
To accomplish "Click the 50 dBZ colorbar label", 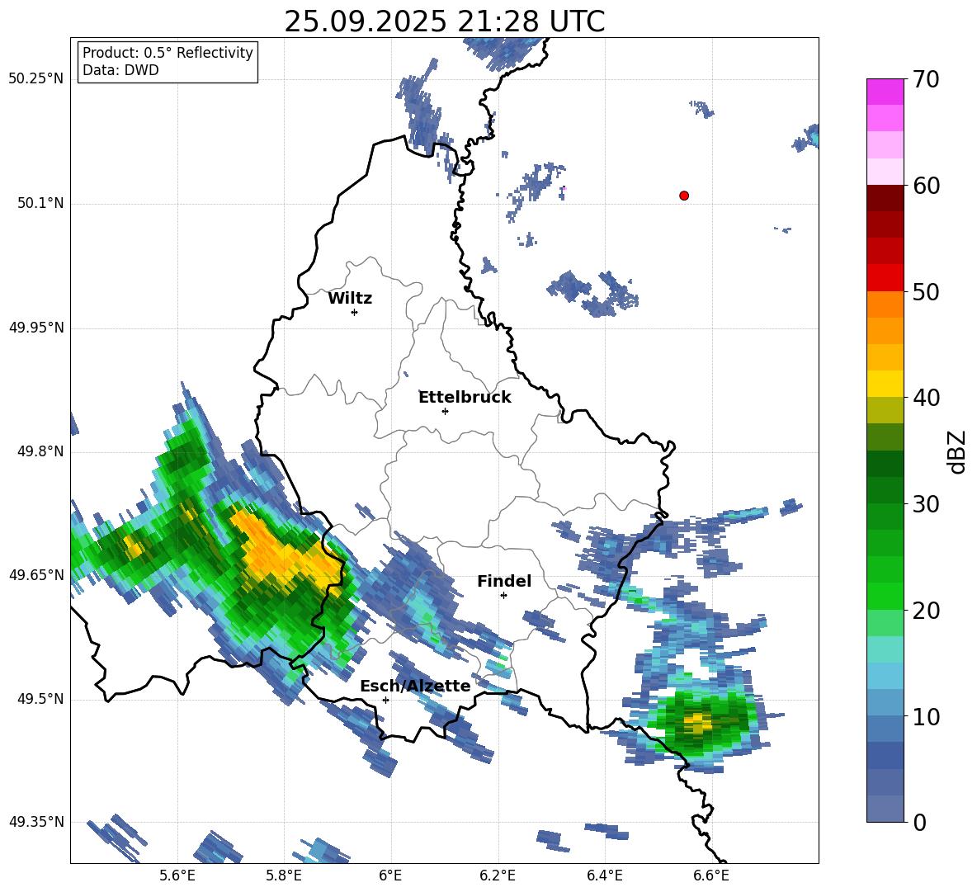I will pyautogui.click(x=926, y=292).
